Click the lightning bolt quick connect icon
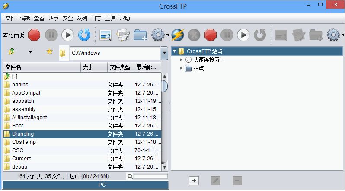Image resolution: width=345 pixels, height=191 pixels. click(178, 35)
